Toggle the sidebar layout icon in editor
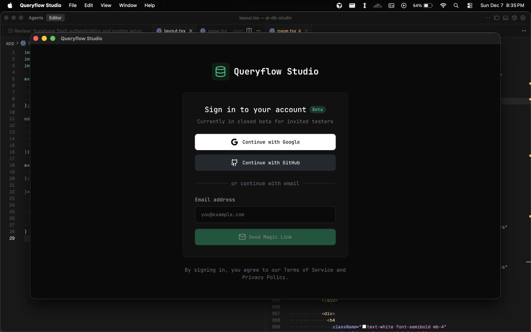This screenshot has height=332, width=531. [x=496, y=18]
